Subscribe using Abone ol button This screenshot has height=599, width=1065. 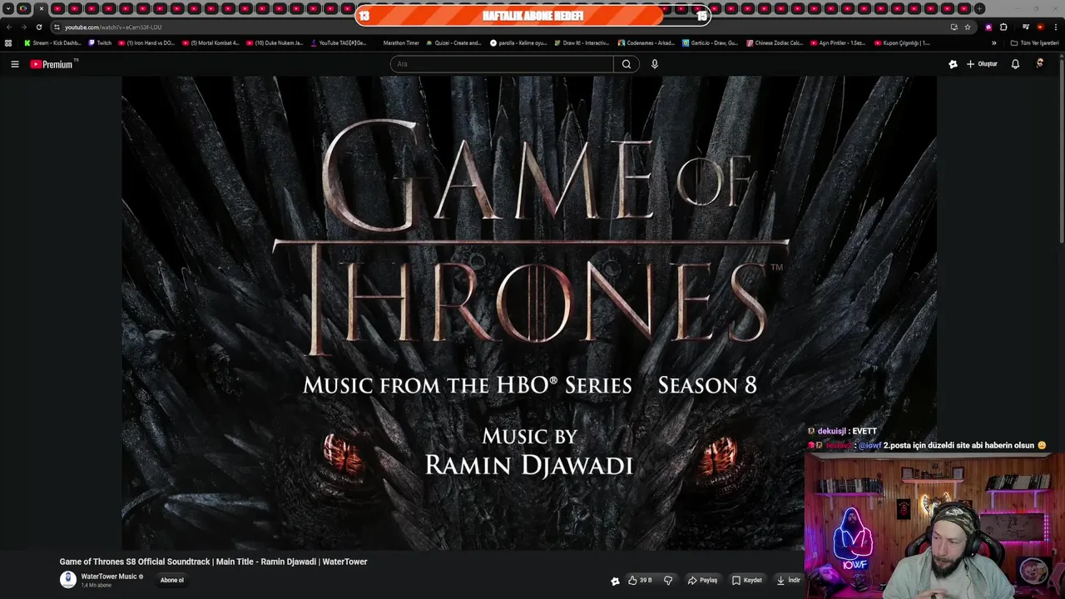click(172, 580)
